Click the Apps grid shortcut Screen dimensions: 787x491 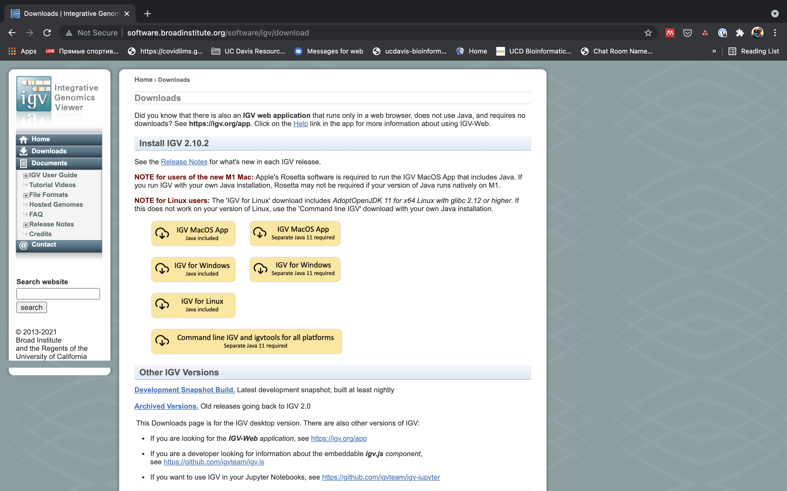click(x=12, y=51)
